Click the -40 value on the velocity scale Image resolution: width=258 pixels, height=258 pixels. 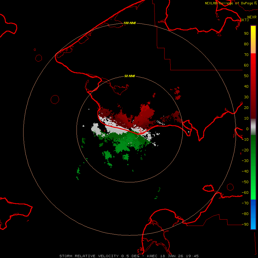pyautogui.click(x=245, y=171)
